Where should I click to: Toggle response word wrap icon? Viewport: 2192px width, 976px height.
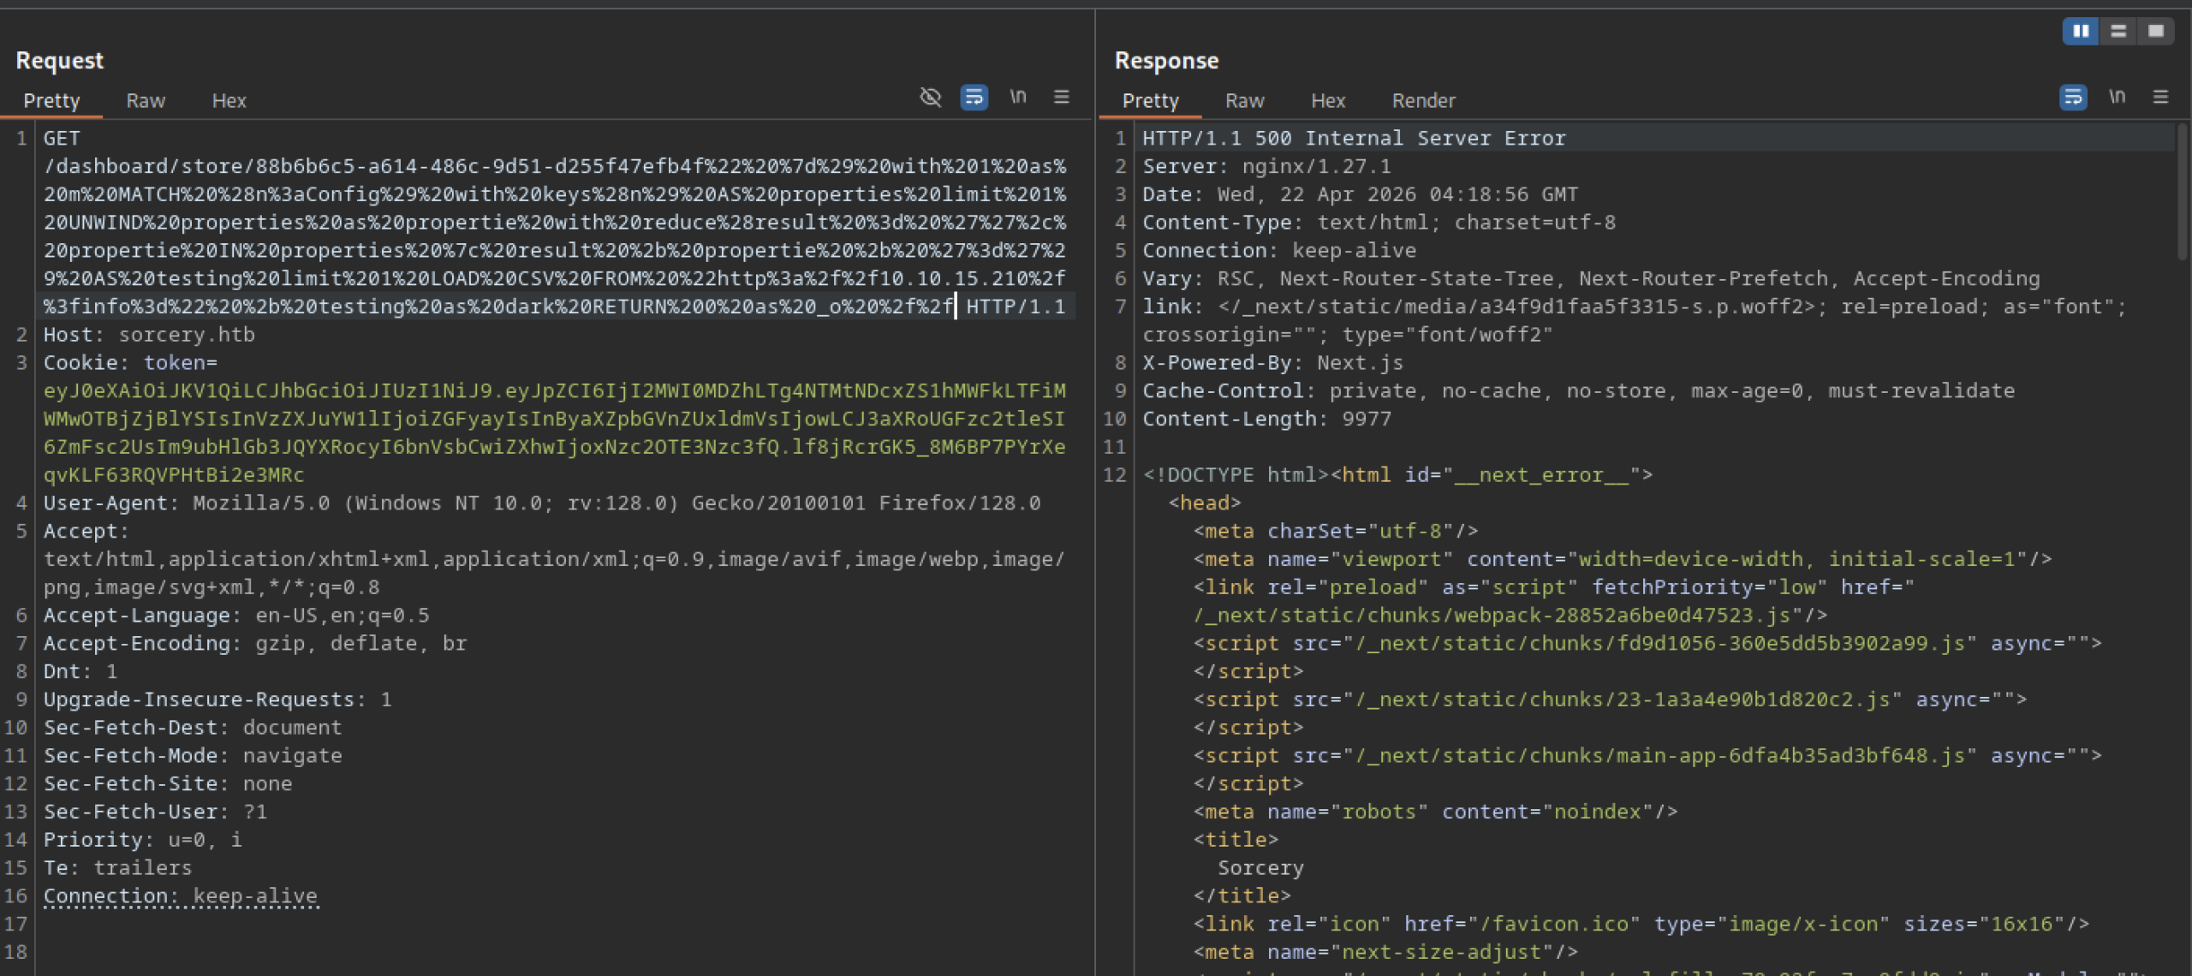[x=2072, y=98]
